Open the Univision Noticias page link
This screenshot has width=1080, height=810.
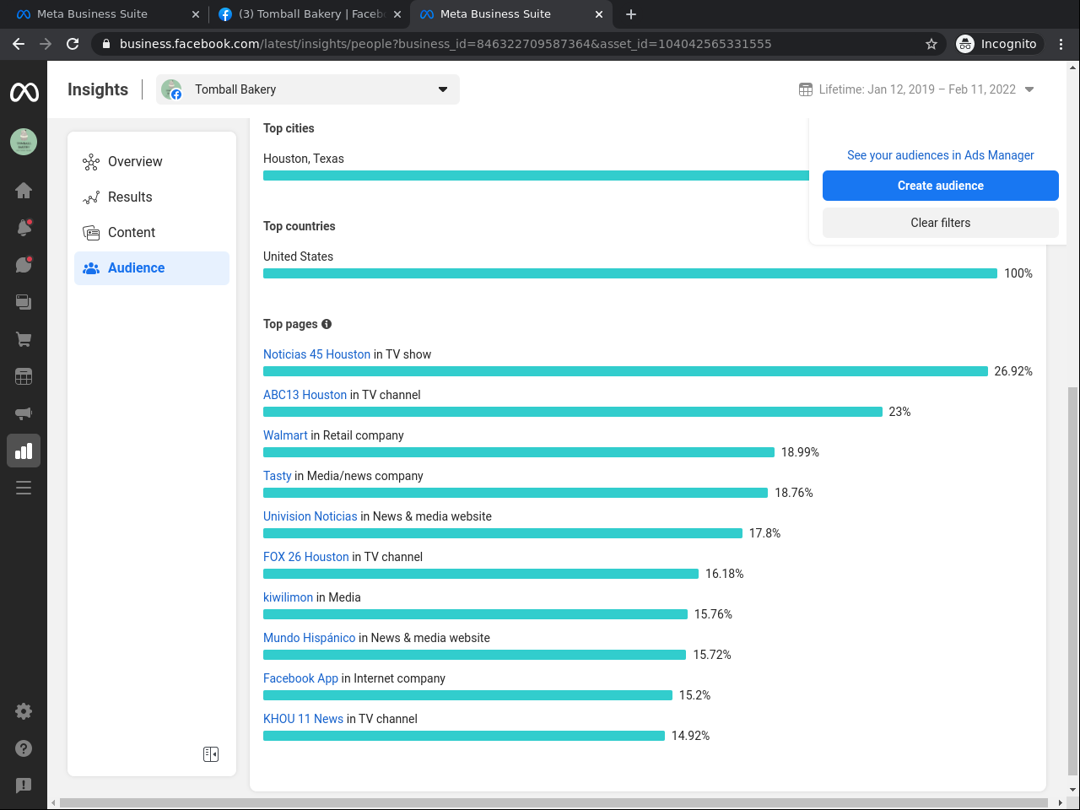310,516
